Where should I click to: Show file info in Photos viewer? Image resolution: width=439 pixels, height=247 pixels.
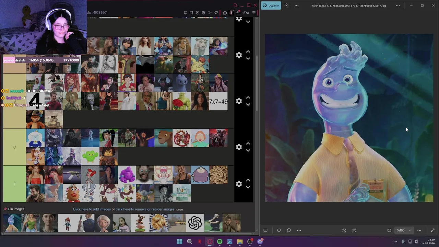pos(289,230)
